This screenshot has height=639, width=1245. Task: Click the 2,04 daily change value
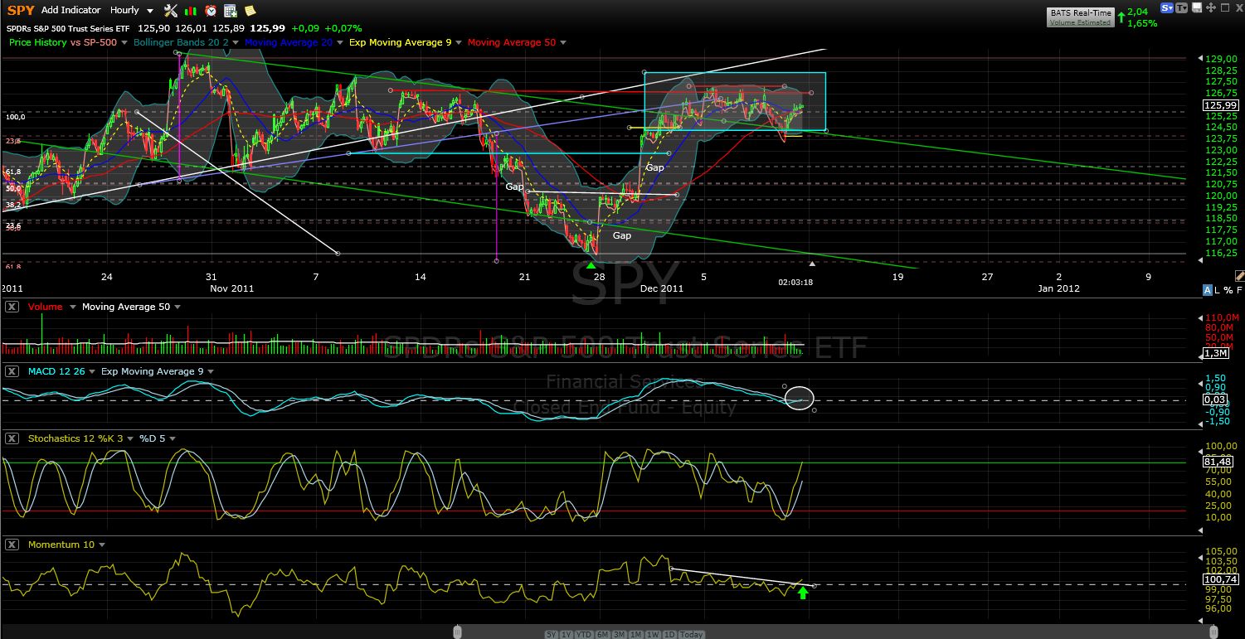(1140, 12)
